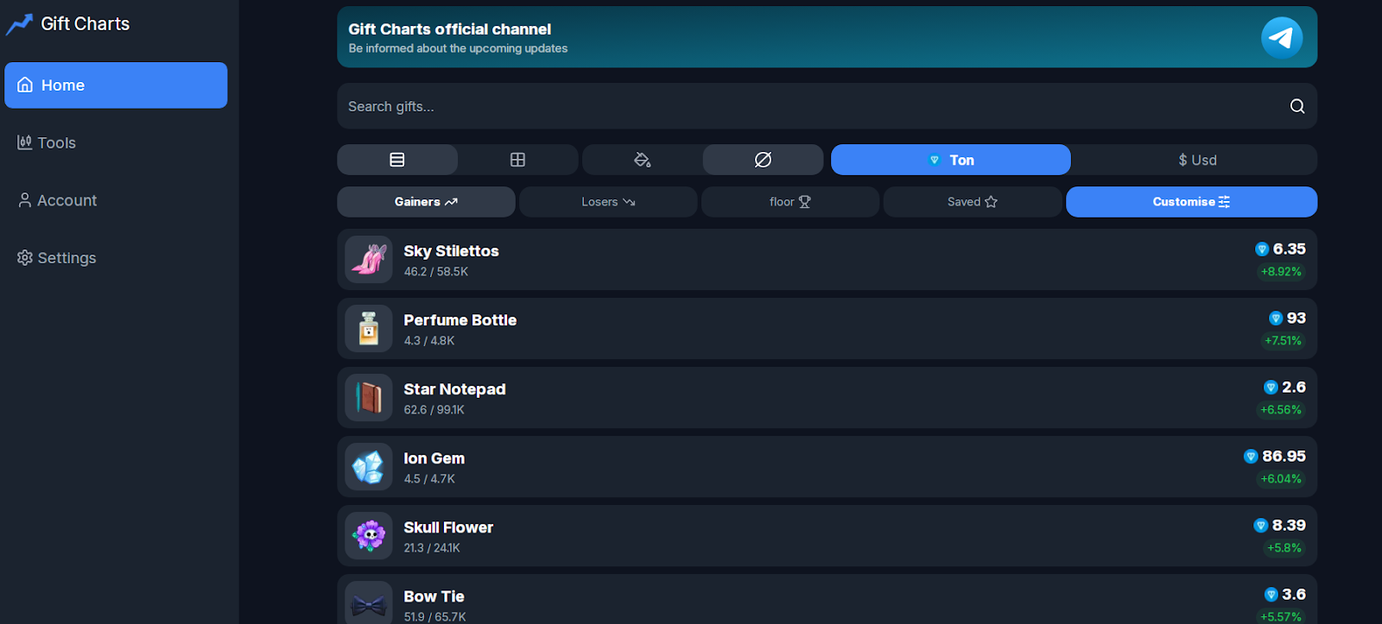
Task: Select the Perfume Bottle name
Action: point(460,320)
